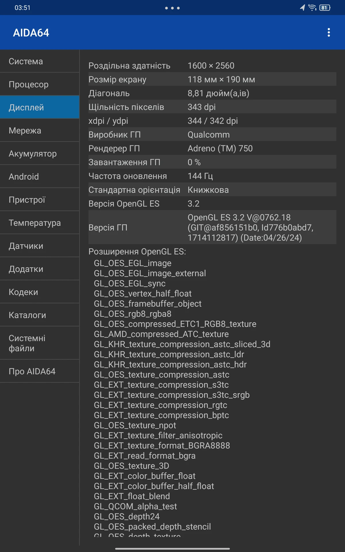Select GL_OES_EGL_image_external extension
Viewport: 345px width, 552px height.
[150, 273]
